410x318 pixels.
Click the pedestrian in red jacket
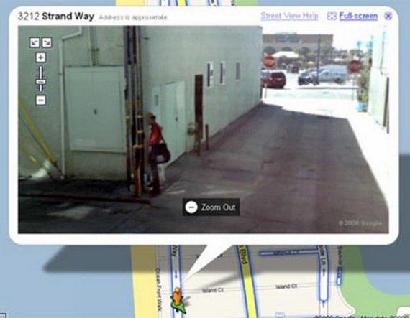click(x=157, y=154)
